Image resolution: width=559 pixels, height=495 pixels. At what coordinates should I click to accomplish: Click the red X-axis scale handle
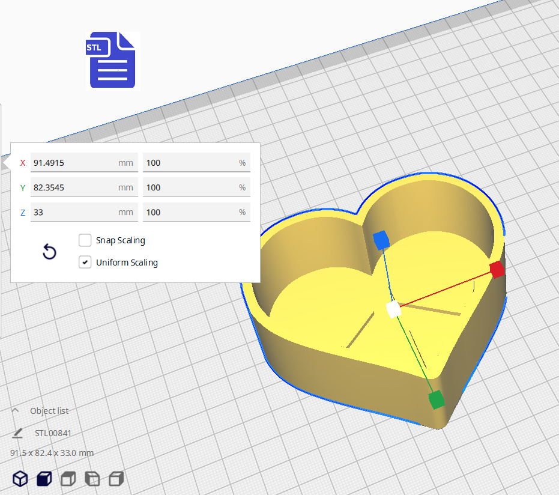(x=497, y=270)
